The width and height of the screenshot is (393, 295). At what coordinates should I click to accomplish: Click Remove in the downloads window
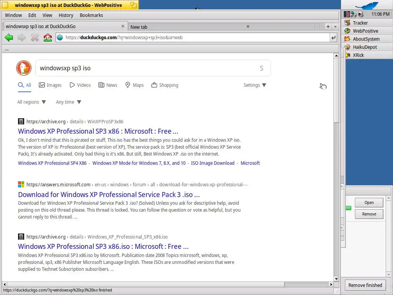click(x=369, y=214)
